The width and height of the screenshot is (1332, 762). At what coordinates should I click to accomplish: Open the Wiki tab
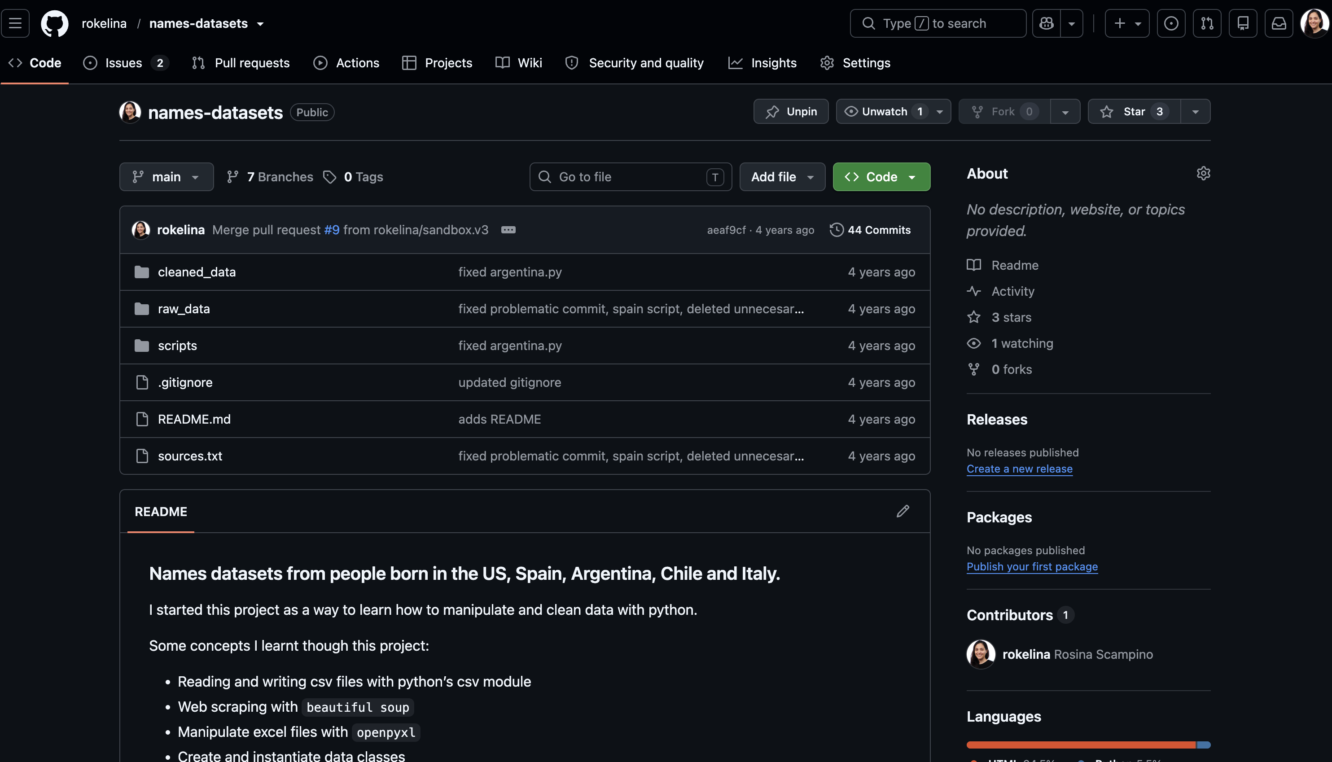(x=519, y=63)
